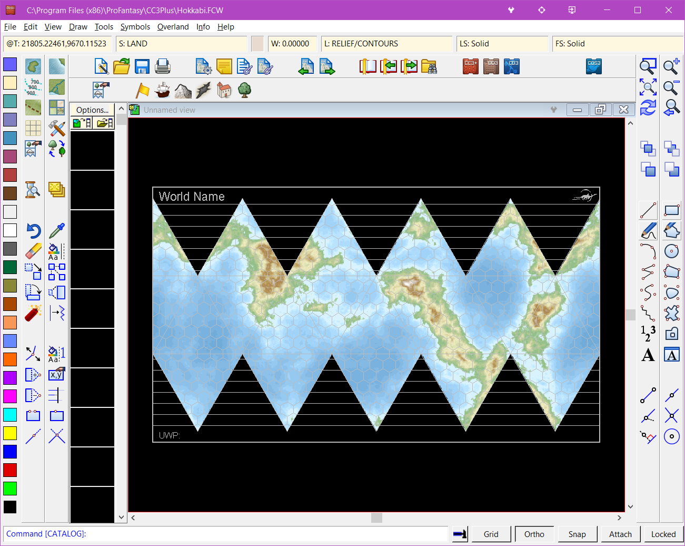Click the Number Label 123 tool

(648, 334)
